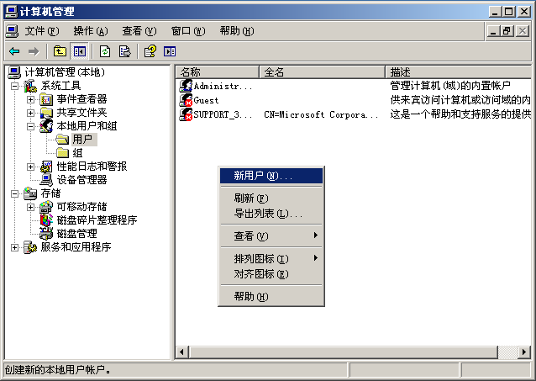This screenshot has width=536, height=381.
Task: Click the 可移动存储 icon
Action: [x=46, y=207]
